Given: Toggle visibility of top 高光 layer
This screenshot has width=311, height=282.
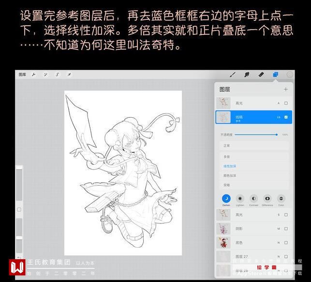Looking at the screenshot, I should tap(286, 103).
